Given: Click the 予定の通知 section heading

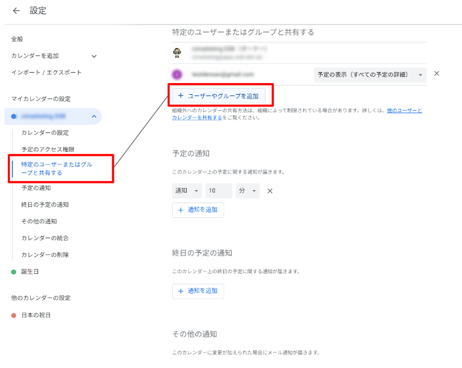Looking at the screenshot, I should [x=191, y=153].
